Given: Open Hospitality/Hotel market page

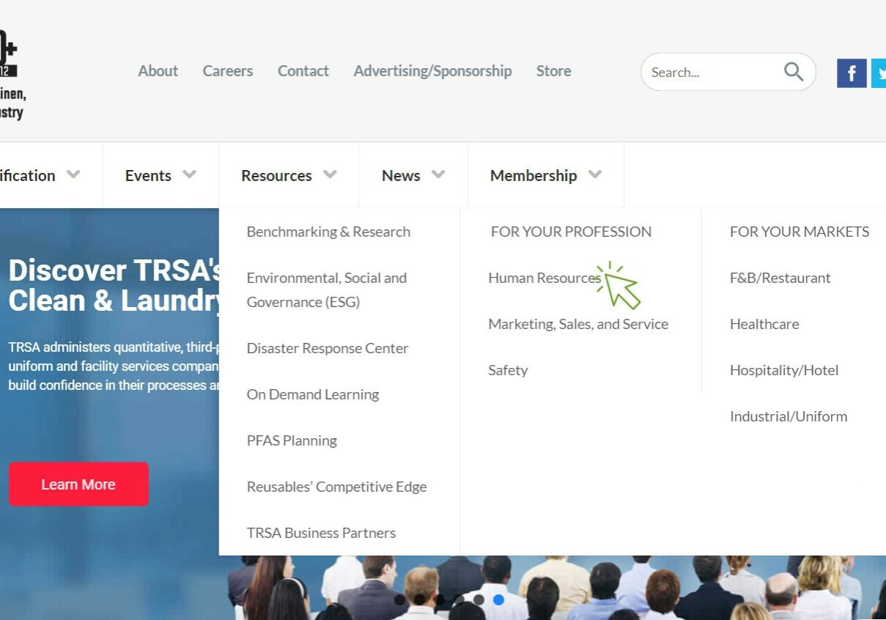Looking at the screenshot, I should (x=784, y=370).
